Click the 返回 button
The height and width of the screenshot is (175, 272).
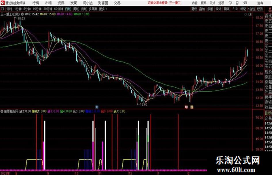(x=260, y=9)
